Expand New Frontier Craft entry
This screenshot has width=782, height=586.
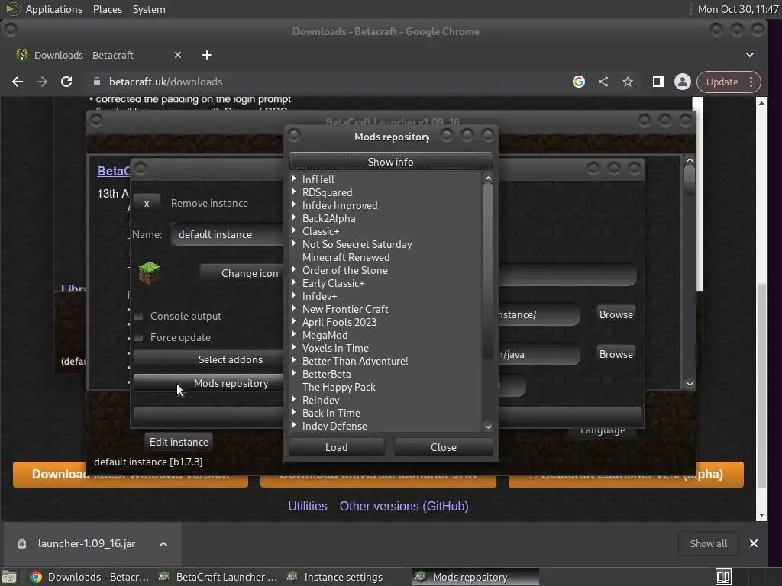pos(294,308)
